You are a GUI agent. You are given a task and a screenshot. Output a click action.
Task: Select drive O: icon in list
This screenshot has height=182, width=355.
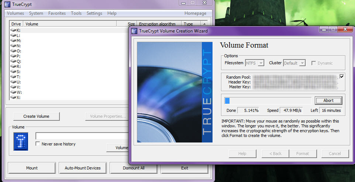click(x=13, y=51)
